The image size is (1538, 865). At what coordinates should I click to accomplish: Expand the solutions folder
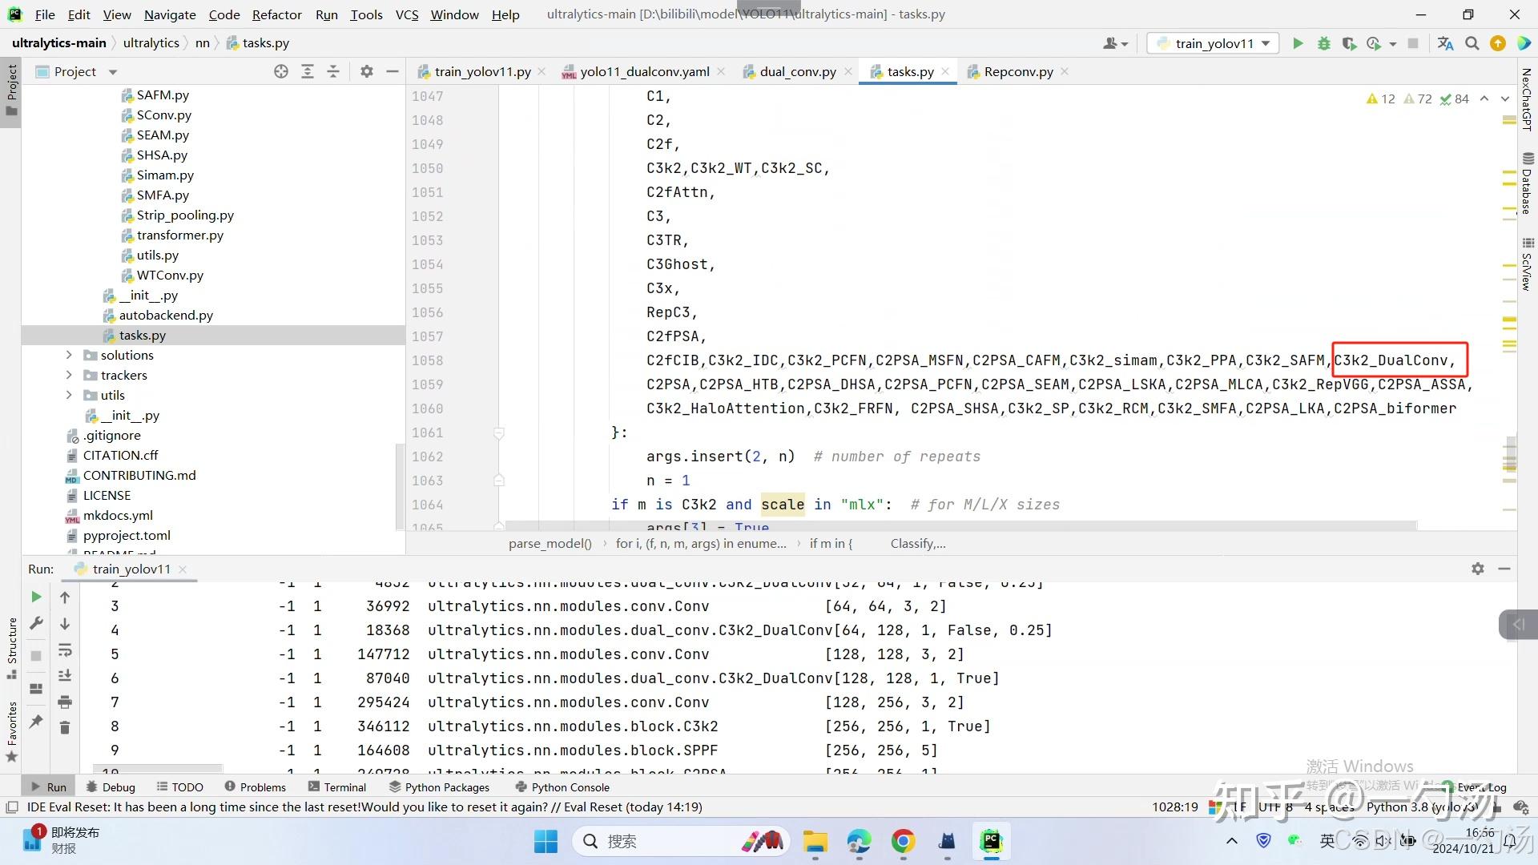(x=69, y=355)
